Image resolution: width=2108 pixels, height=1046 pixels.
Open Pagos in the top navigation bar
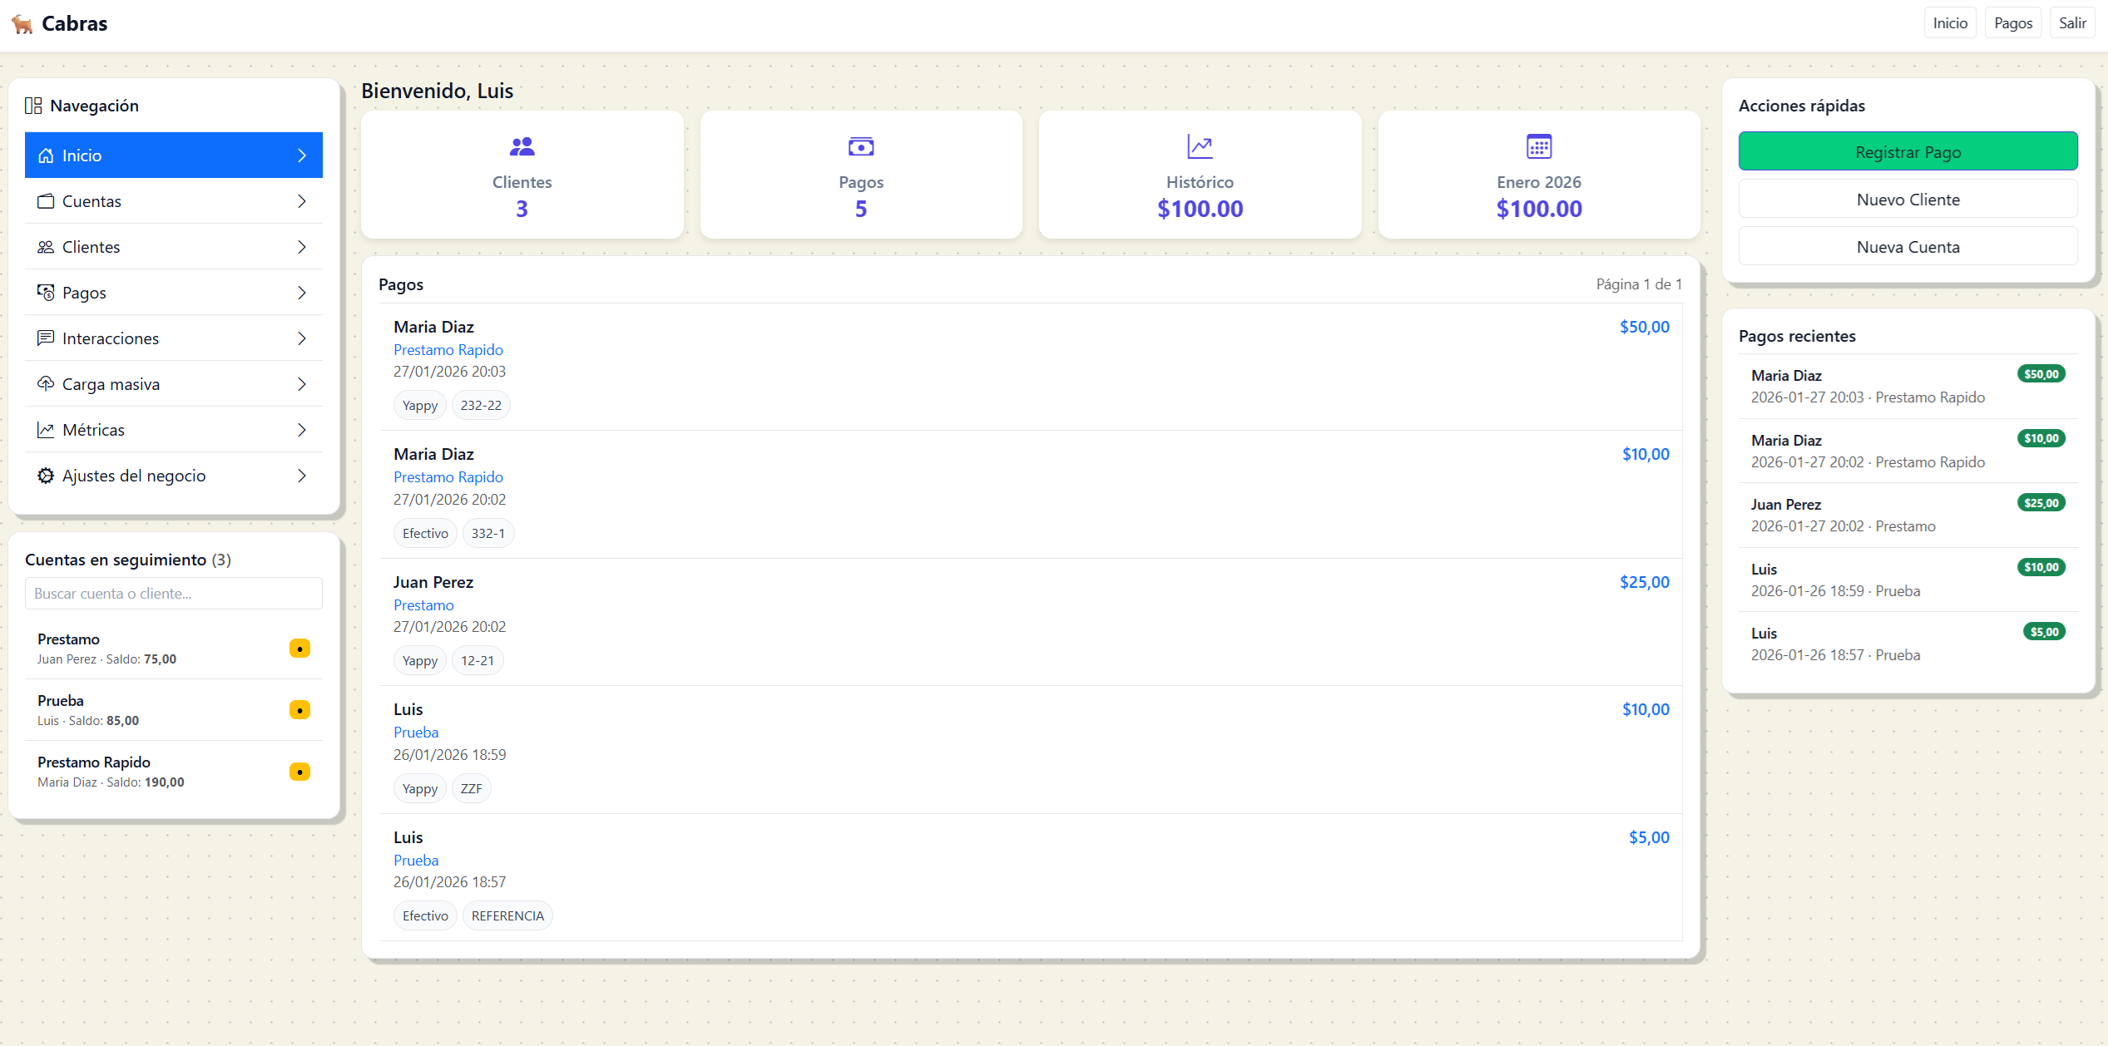point(2012,23)
